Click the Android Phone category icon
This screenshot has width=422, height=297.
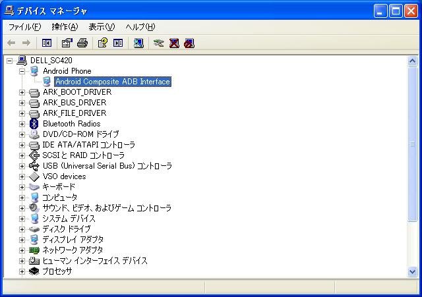pos(34,71)
